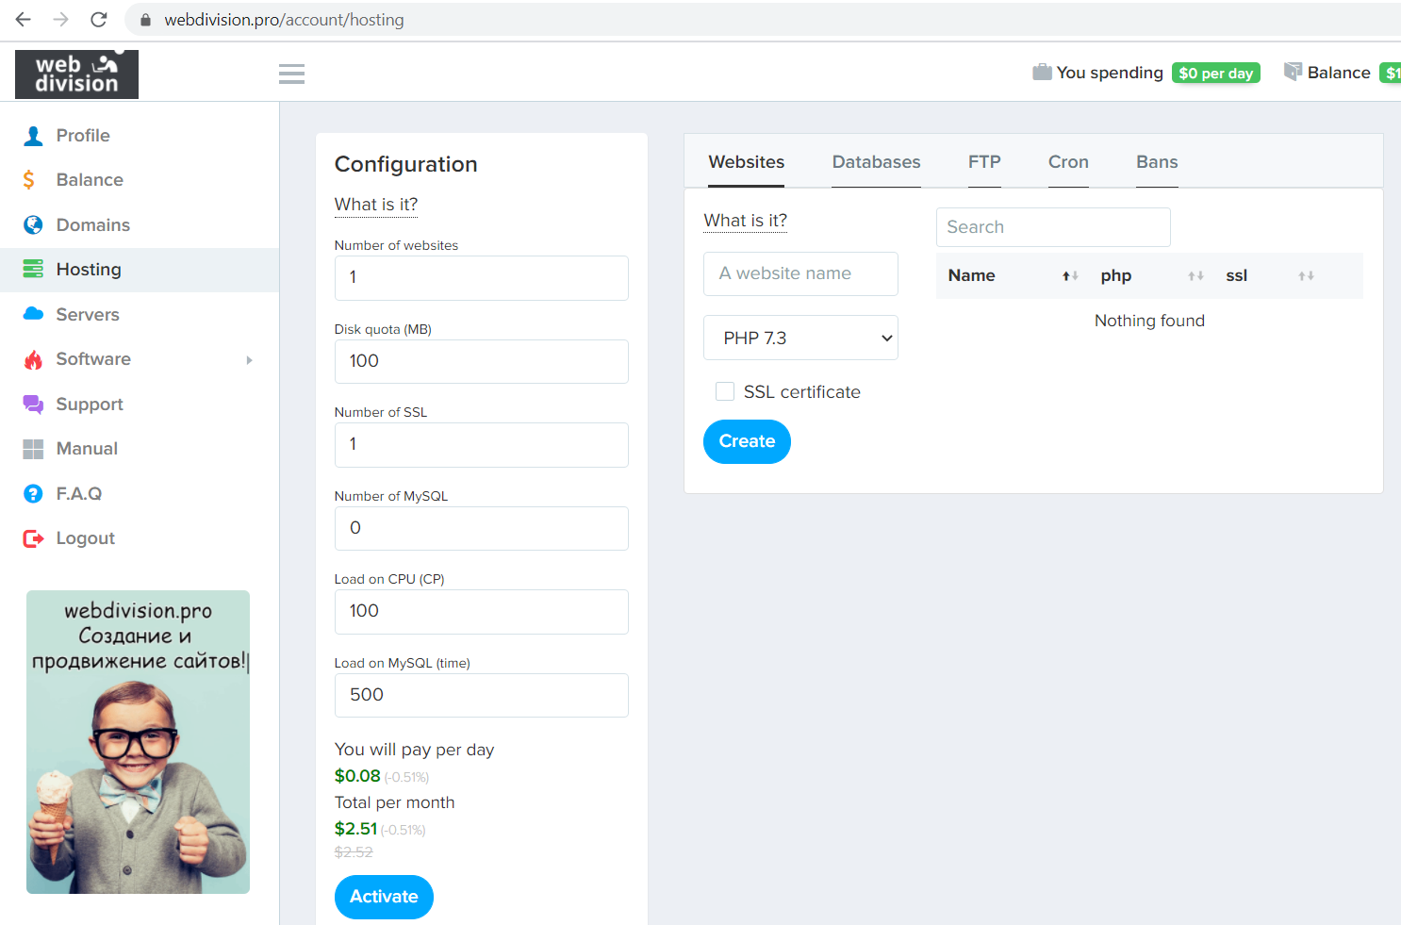Image resolution: width=1401 pixels, height=925 pixels.
Task: Click the Balance dollar sign icon
Action: [x=29, y=180]
